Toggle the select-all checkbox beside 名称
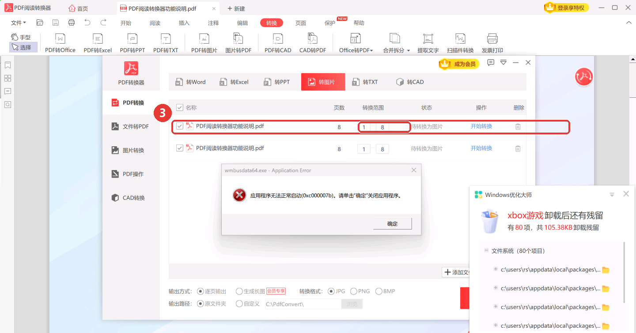 [x=180, y=107]
